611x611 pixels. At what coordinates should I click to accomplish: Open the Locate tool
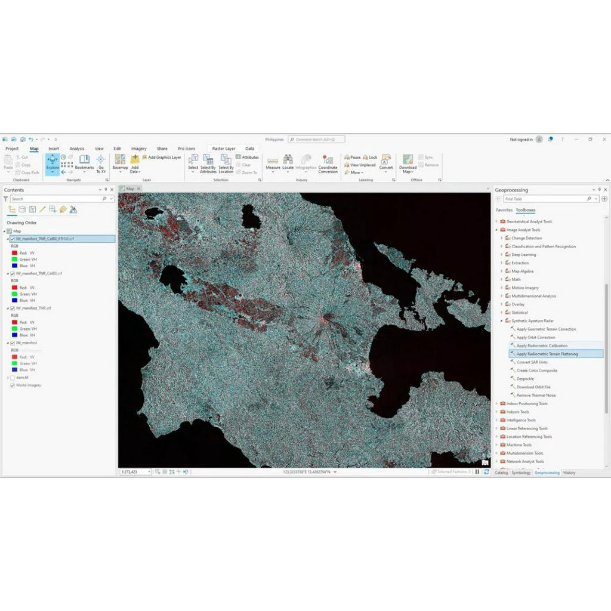288,162
